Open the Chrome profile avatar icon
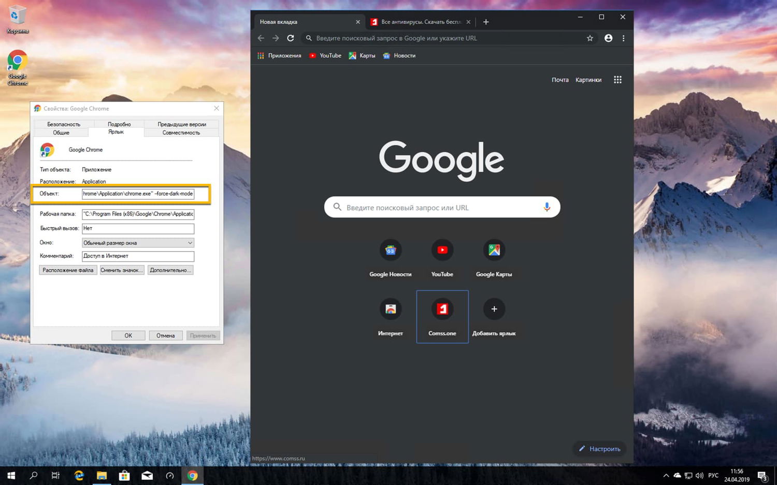This screenshot has width=777, height=485. click(608, 38)
